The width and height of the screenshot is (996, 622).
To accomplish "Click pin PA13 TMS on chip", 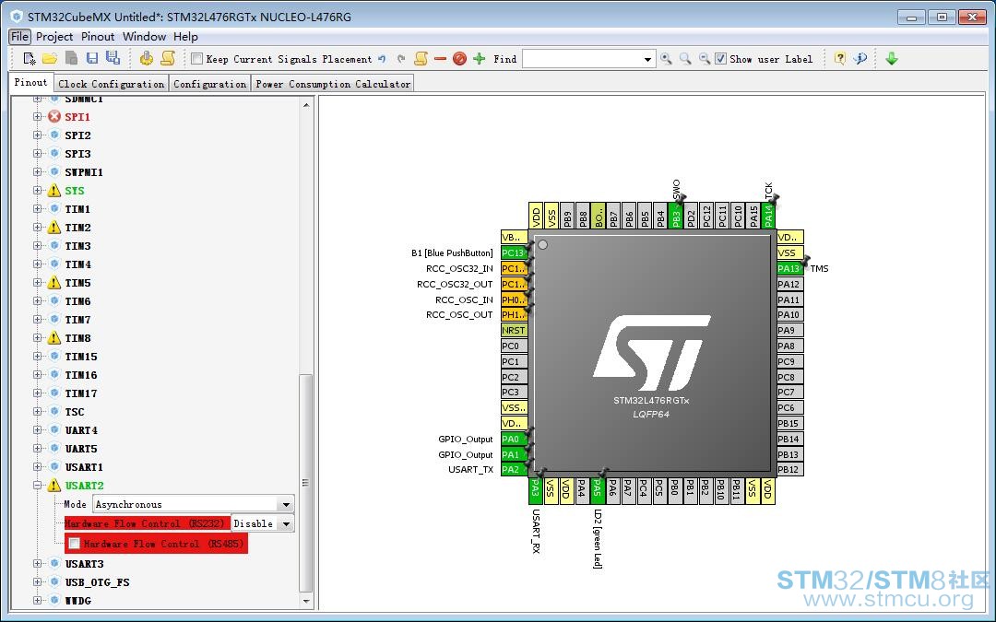I will coord(789,268).
